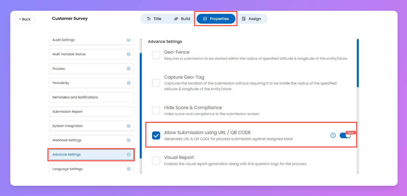Screen dimensions: 407x196
Task: Click the check icon on Audit Settings
Action: click(x=129, y=40)
